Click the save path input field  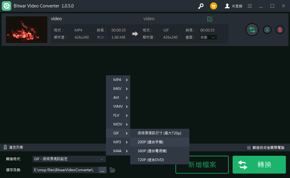pos(65,170)
